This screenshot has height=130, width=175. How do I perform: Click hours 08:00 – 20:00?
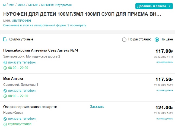18,68
